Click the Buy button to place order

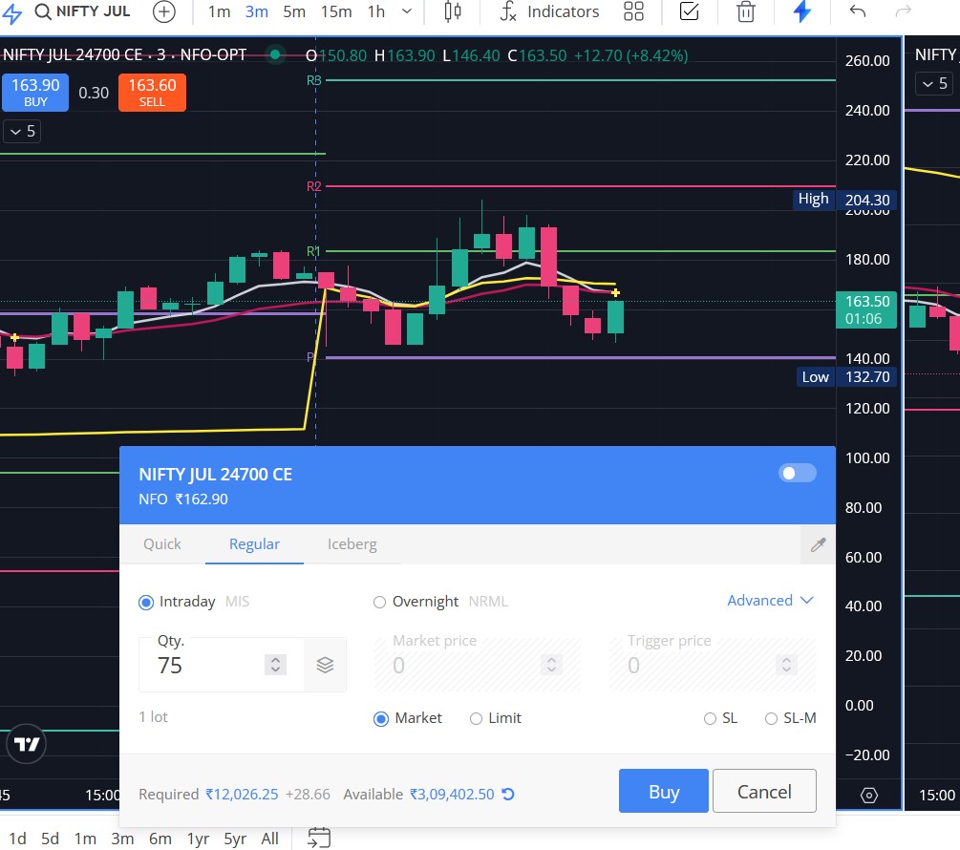click(664, 791)
